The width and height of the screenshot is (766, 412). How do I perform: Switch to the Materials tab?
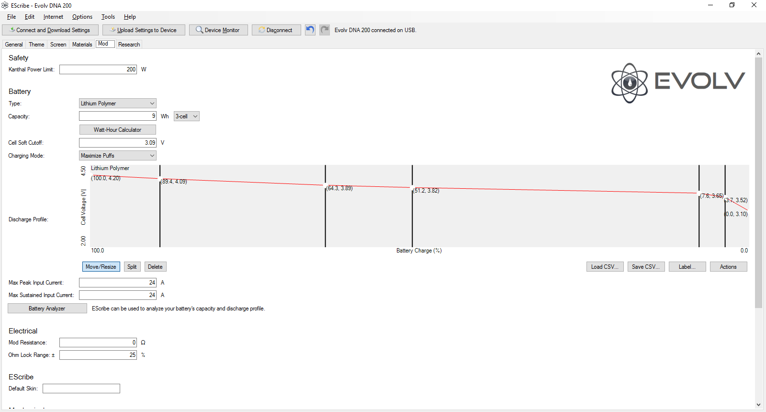82,45
